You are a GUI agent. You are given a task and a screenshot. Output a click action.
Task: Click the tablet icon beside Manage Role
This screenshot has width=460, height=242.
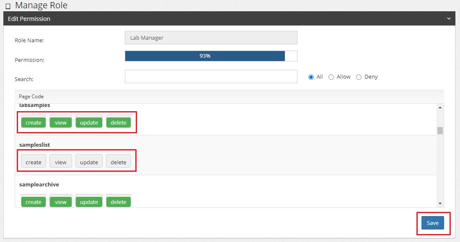tap(8, 7)
